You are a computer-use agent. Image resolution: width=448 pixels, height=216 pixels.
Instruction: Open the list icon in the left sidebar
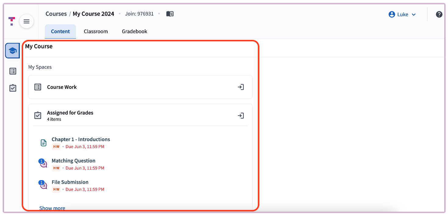(12, 71)
